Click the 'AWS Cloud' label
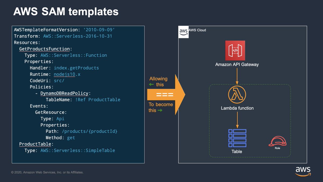Image resolution: width=323 pixels, height=182 pixels. click(197, 30)
